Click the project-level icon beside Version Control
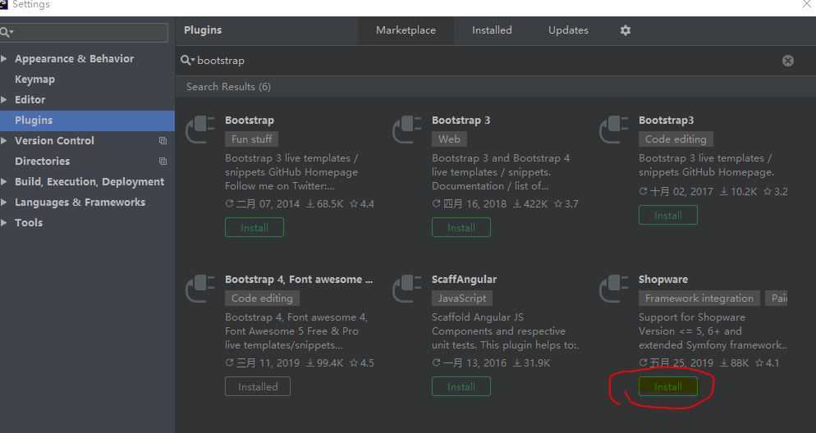Image resolution: width=816 pixels, height=433 pixels. (163, 141)
